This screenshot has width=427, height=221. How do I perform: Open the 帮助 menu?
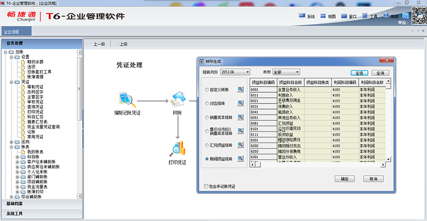click(391, 16)
